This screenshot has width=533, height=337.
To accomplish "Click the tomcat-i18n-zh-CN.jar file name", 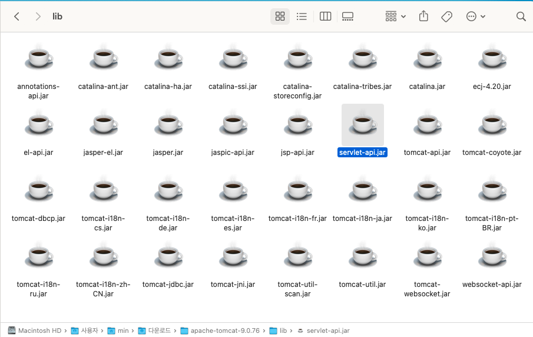I will tap(103, 289).
